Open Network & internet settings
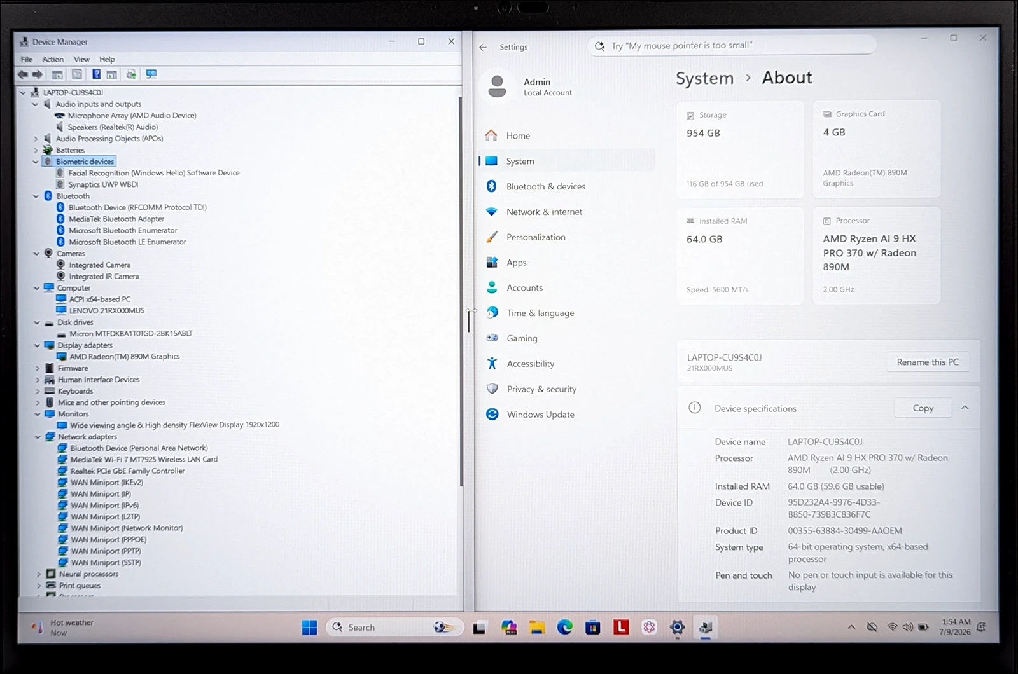 pyautogui.click(x=567, y=212)
